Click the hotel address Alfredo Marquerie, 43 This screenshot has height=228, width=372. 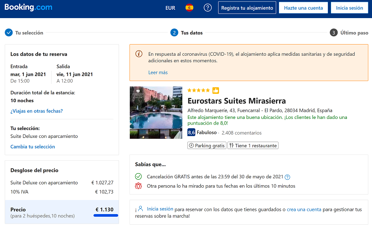(260, 111)
